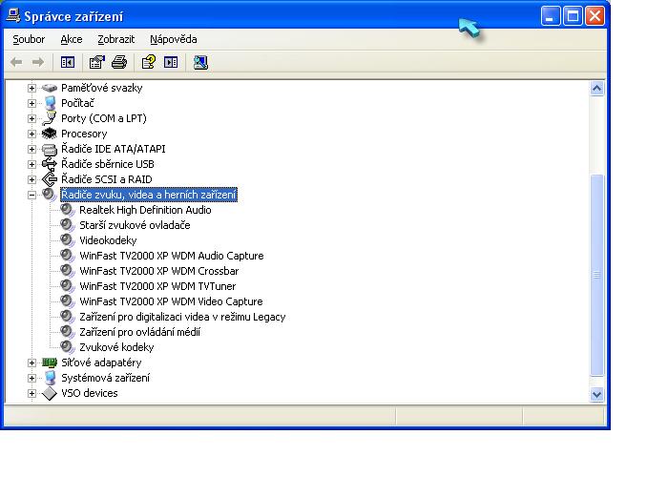Expand the Řadiče IDE ATA/ATAPI node
Viewport: 668px width, 497px height.
coord(31,149)
